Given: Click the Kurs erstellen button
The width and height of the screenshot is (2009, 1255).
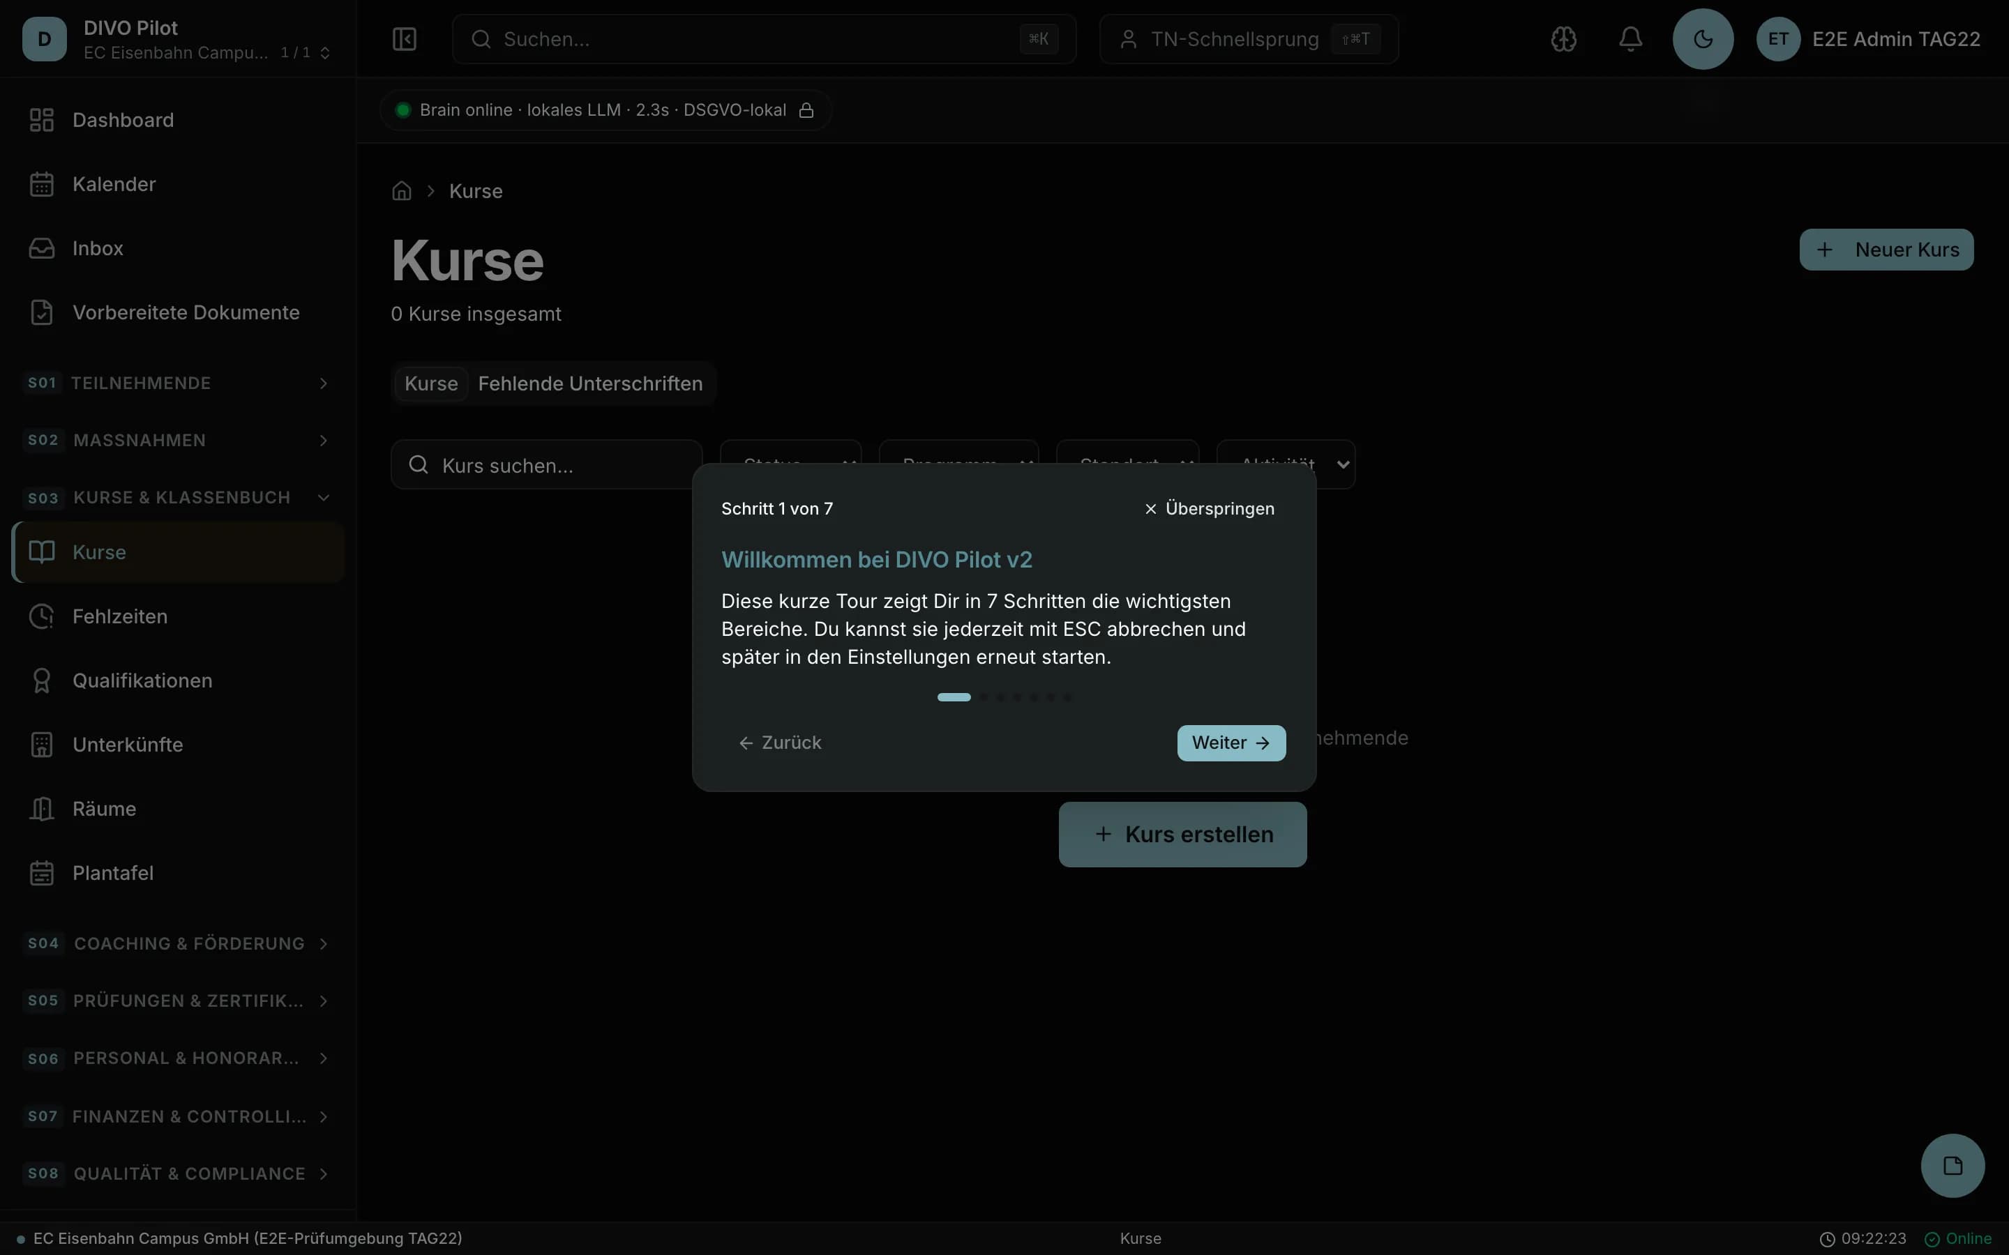Looking at the screenshot, I should 1182,834.
